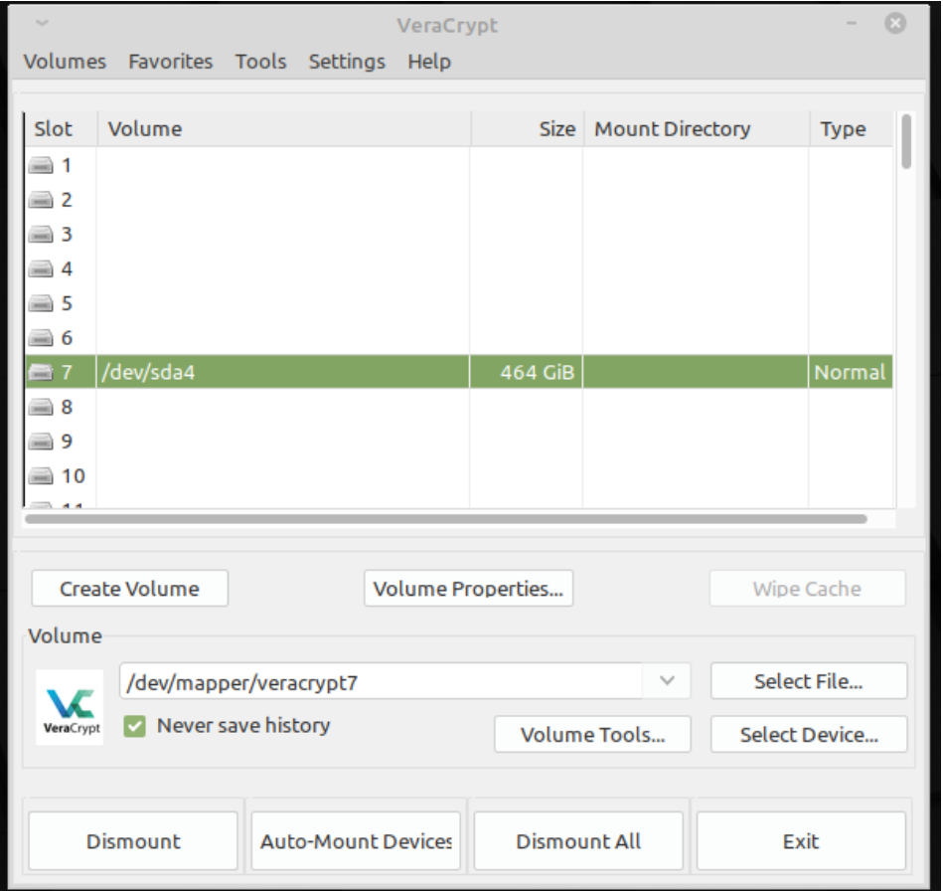This screenshot has height=891, width=943.
Task: Select the drive icon for slot 9
Action: (41, 442)
